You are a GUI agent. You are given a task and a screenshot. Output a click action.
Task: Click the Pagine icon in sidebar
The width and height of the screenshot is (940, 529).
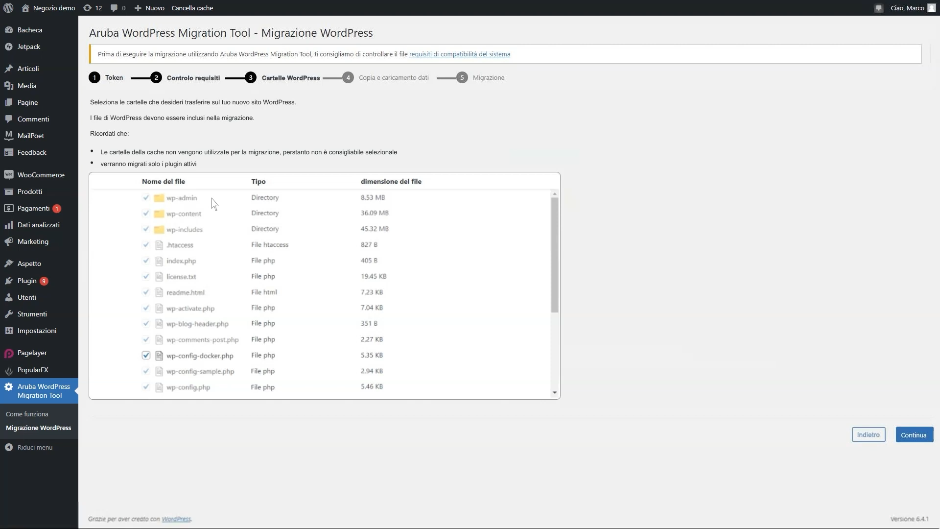(x=9, y=102)
